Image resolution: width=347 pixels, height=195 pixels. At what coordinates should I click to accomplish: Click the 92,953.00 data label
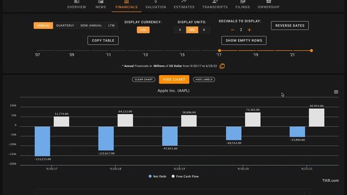pos(317,106)
